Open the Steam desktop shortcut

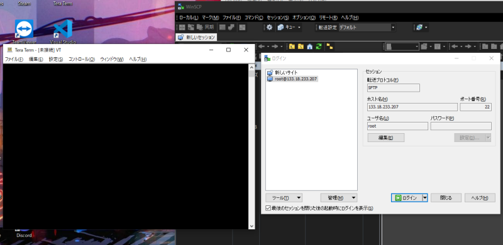tap(25, 4)
